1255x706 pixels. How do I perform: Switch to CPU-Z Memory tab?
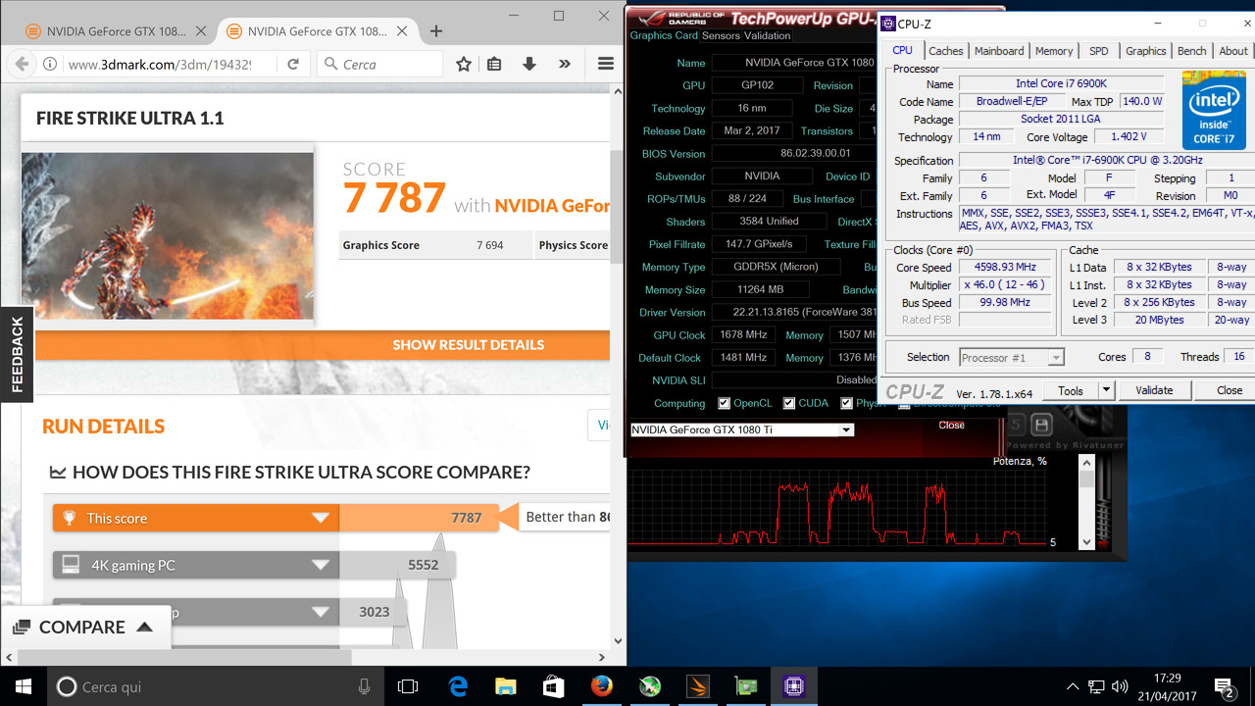(1054, 51)
